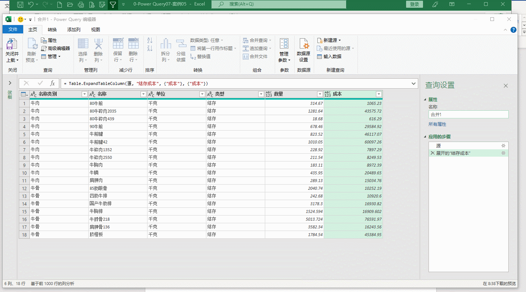Open Advanced Editor (高级编辑器)
The width and height of the screenshot is (526, 292).
(x=55, y=48)
